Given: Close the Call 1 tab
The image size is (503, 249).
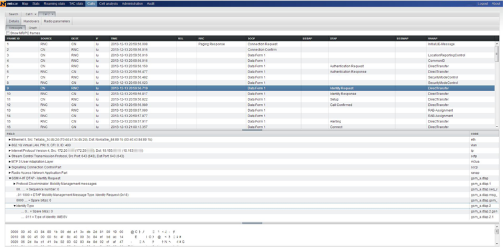Looking at the screenshot, I should tap(35, 14).
